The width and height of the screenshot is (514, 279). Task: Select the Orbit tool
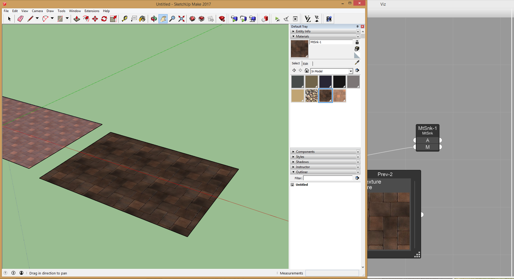(154, 19)
